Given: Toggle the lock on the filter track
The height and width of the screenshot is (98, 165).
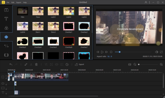Looking at the screenshot, I should tap(6, 89).
